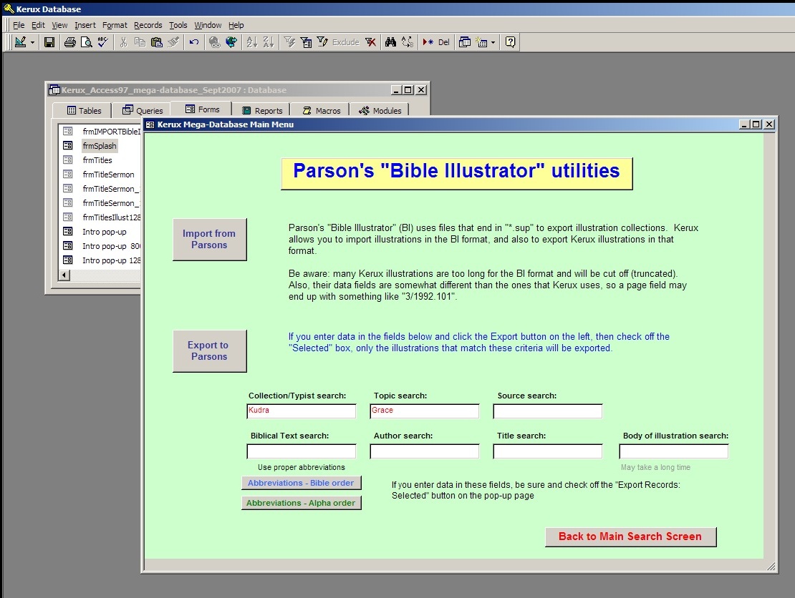The height and width of the screenshot is (598, 795).
Task: Select frmTitleSermon form without underscore
Action: (108, 175)
